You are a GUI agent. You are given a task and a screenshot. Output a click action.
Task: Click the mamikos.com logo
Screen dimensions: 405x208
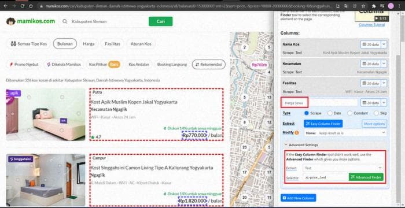(31, 21)
